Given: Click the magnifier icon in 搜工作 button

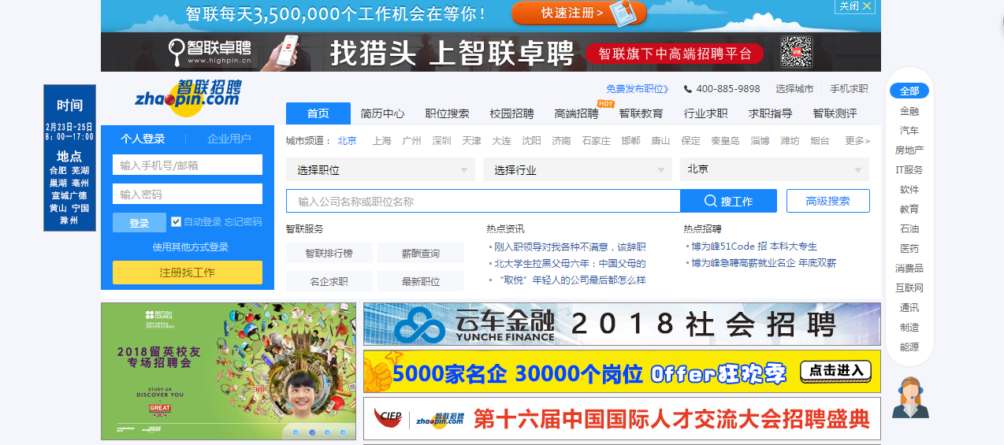Looking at the screenshot, I should (x=710, y=201).
